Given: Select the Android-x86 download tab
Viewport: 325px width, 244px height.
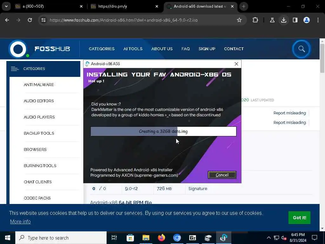Looking at the screenshot, I should coord(201,6).
